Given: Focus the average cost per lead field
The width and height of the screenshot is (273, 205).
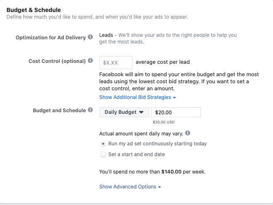Looking at the screenshot, I should 116,63.
